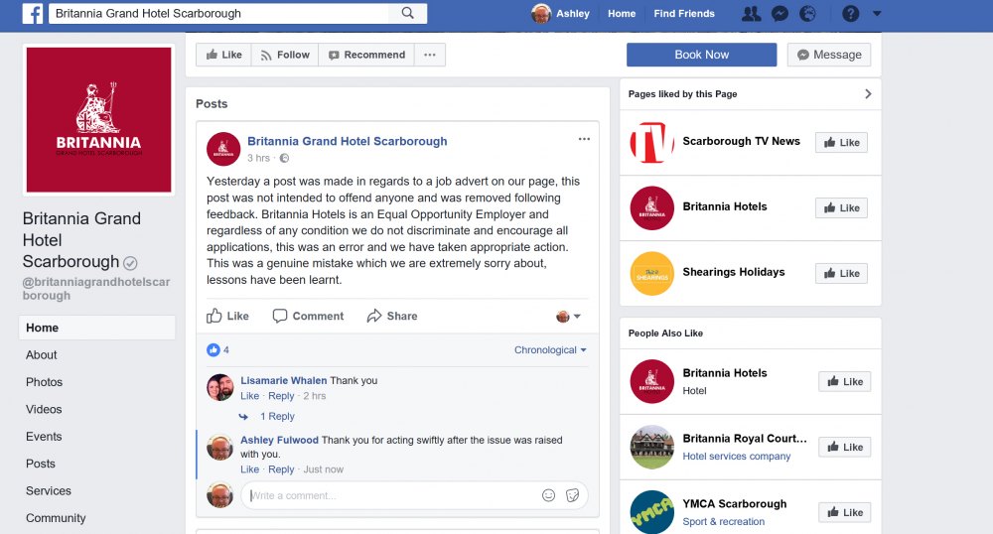Viewport: 993px width, 534px height.
Task: Click the page Like button
Action: coord(223,55)
